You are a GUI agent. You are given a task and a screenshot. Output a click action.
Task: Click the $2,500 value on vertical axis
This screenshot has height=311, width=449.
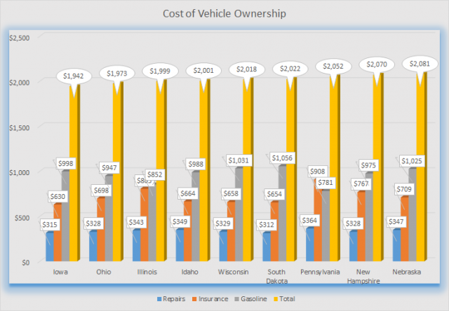[18, 36]
